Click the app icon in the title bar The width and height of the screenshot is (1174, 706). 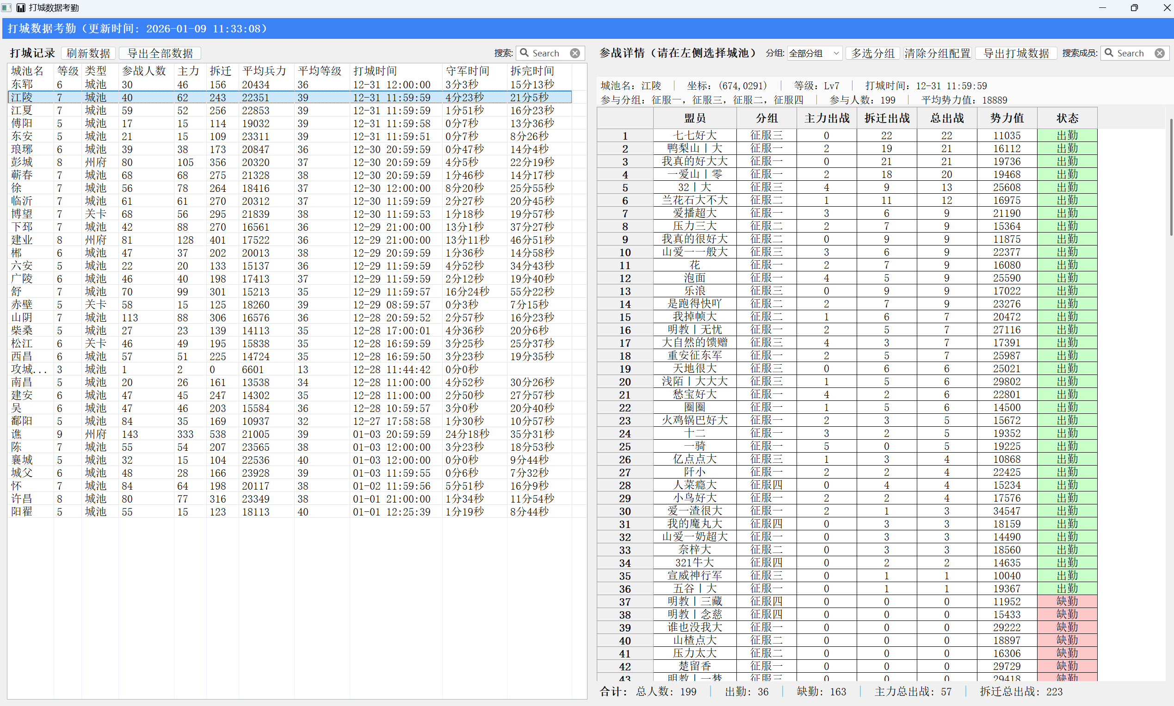pos(21,7)
